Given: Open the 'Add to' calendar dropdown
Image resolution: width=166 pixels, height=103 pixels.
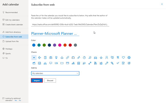Looking at the screenshot, I should [x=55, y=73].
